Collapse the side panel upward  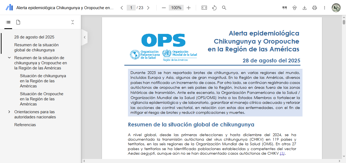tap(73, 22)
